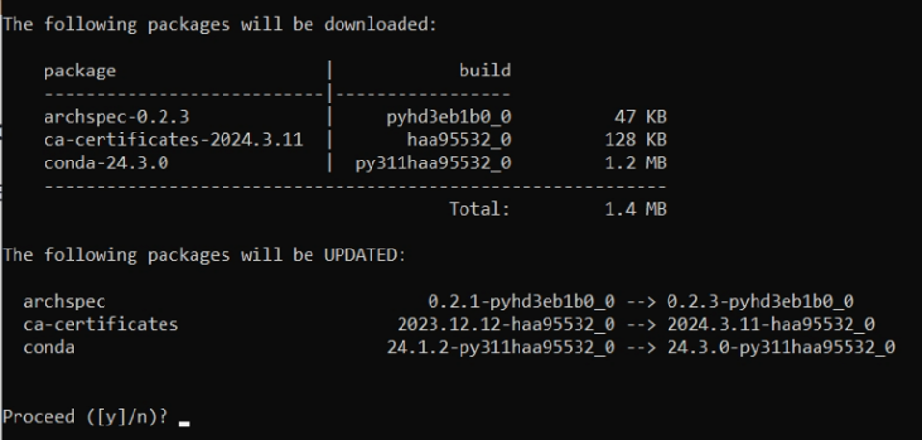The image size is (922, 440).
Task: Click "The following packages will be UPDATED" line
Action: coord(205,255)
